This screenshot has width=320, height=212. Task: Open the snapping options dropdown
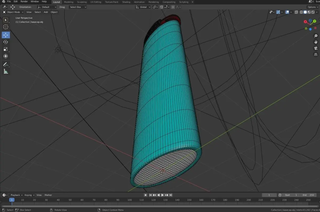tap(166, 7)
